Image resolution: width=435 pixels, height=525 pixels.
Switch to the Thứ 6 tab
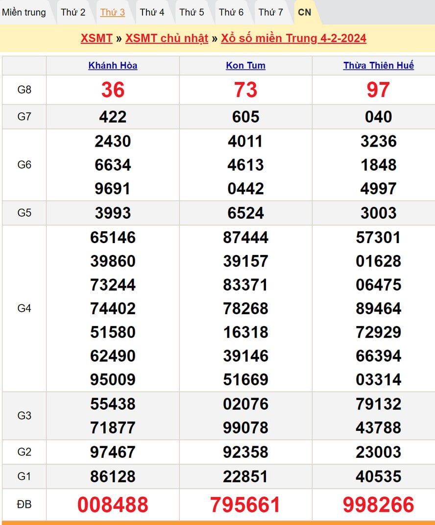(231, 12)
